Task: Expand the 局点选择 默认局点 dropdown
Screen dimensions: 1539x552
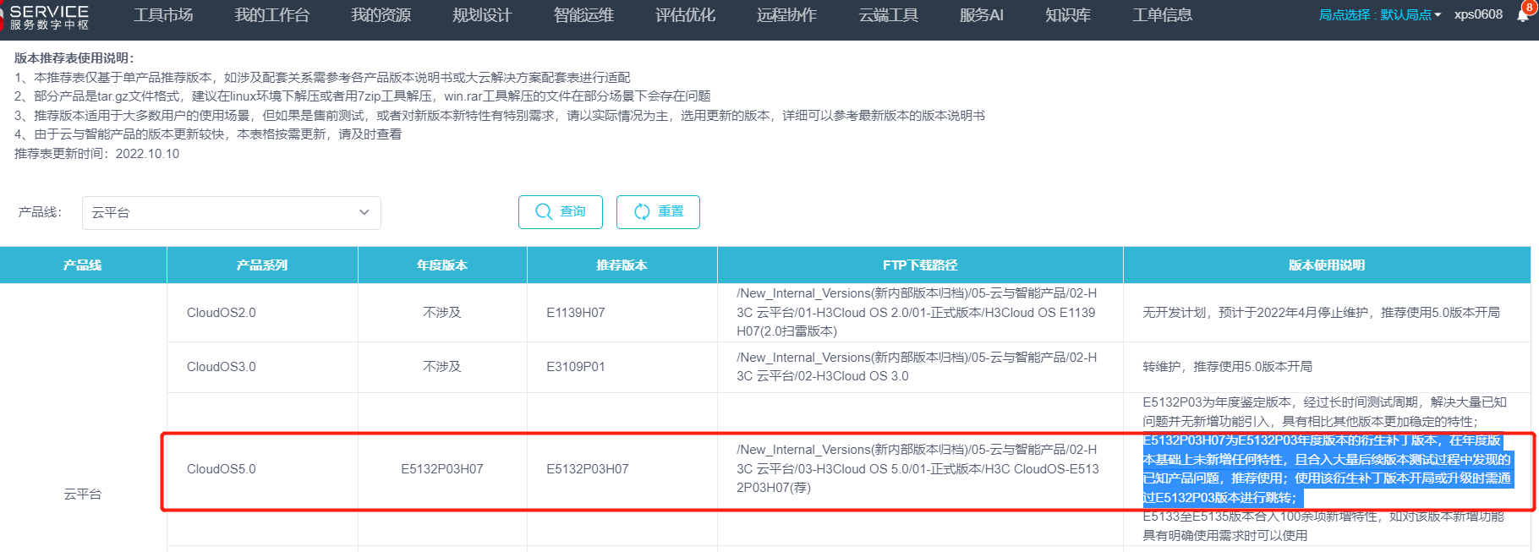Action: [x=1380, y=15]
